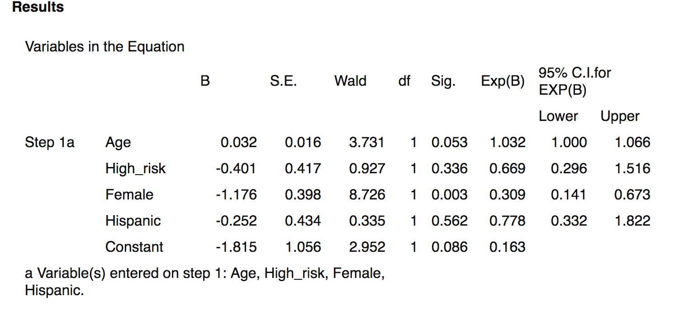Select the Step 1a row label
This screenshot has width=684, height=324.
tap(50, 143)
